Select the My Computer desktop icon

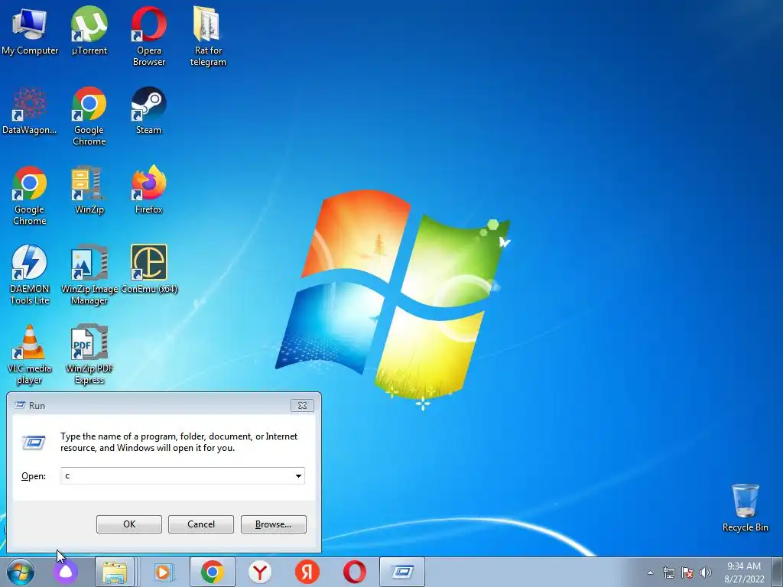(x=30, y=31)
